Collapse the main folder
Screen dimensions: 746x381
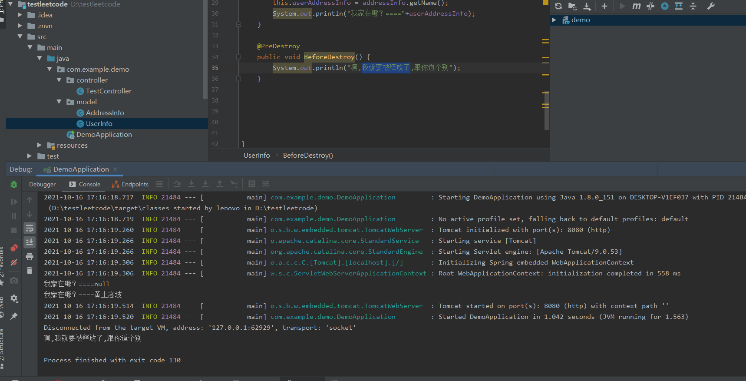click(x=30, y=47)
